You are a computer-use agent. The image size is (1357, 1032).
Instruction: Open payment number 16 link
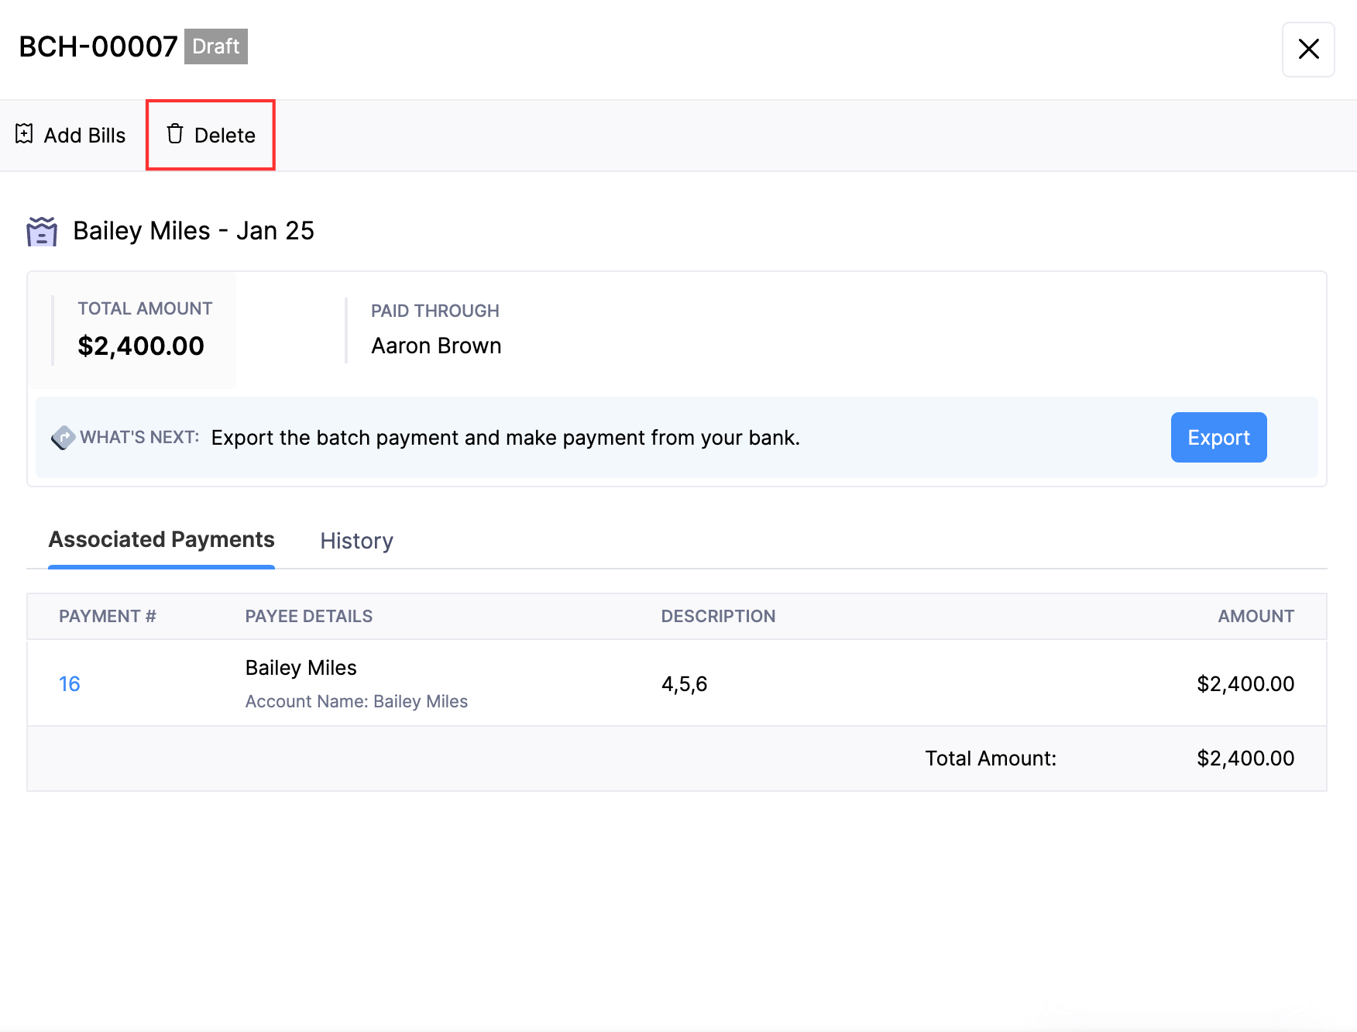(x=70, y=684)
